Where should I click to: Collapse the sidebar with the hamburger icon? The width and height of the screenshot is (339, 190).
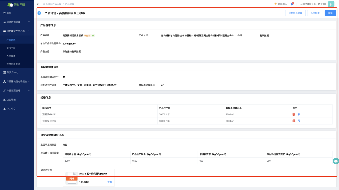click(x=38, y=4)
